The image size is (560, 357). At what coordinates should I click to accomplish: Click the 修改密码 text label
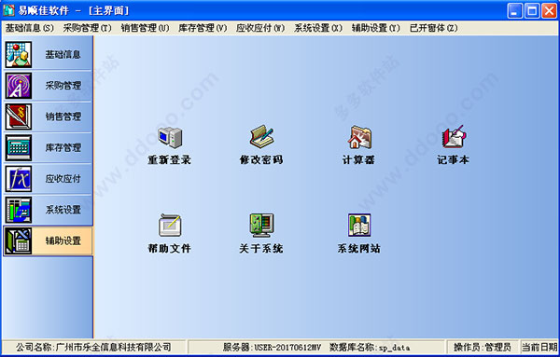pyautogui.click(x=261, y=159)
